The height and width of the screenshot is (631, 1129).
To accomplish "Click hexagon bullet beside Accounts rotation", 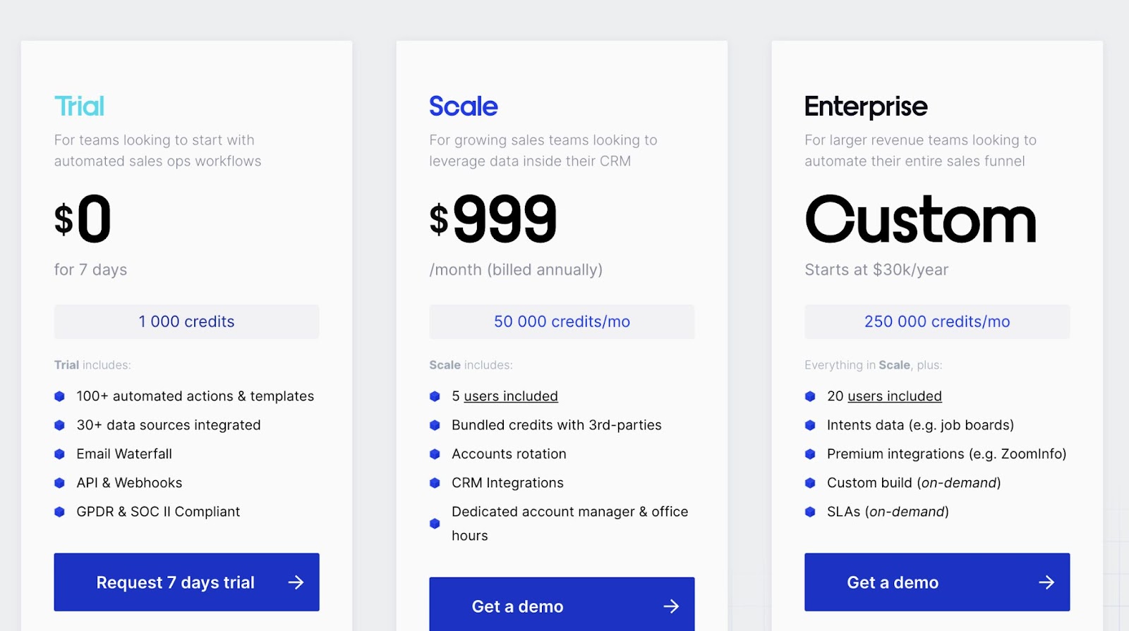I will (x=435, y=454).
